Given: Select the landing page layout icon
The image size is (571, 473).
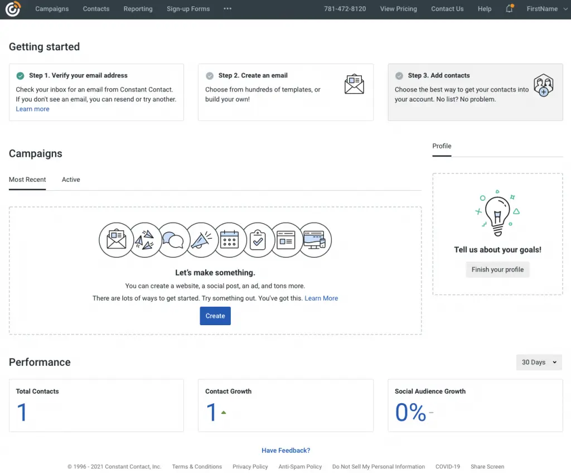Looking at the screenshot, I should click(286, 240).
